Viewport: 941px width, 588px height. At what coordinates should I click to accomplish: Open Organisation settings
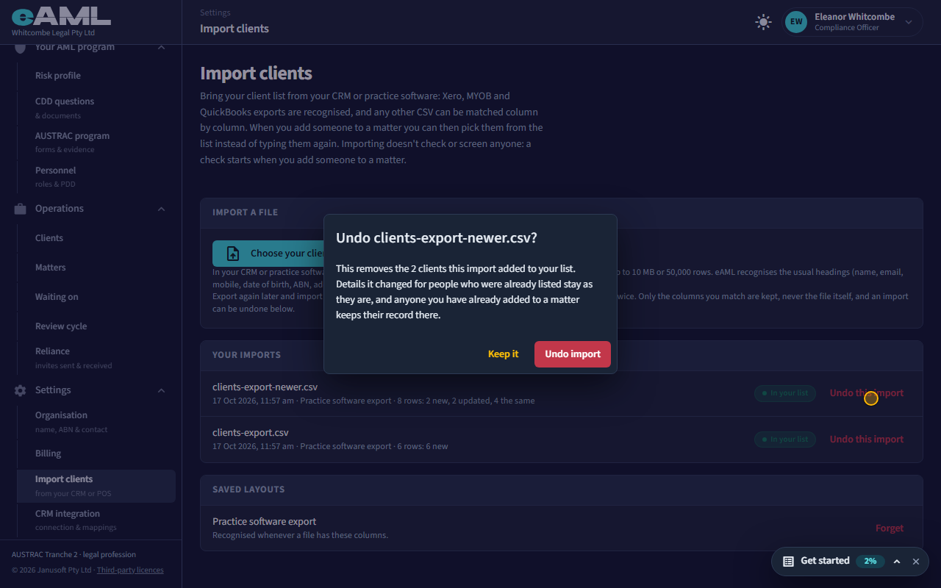pyautogui.click(x=96, y=421)
